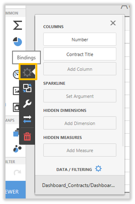Viewport: 135px width, 204px height.
Task: Add a Bubble Map item from toolbox
Action: [x=17, y=149]
